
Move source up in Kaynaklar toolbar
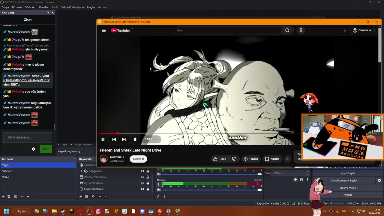click(100, 196)
